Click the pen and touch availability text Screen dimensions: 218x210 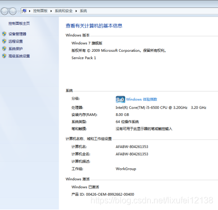(x=144, y=129)
